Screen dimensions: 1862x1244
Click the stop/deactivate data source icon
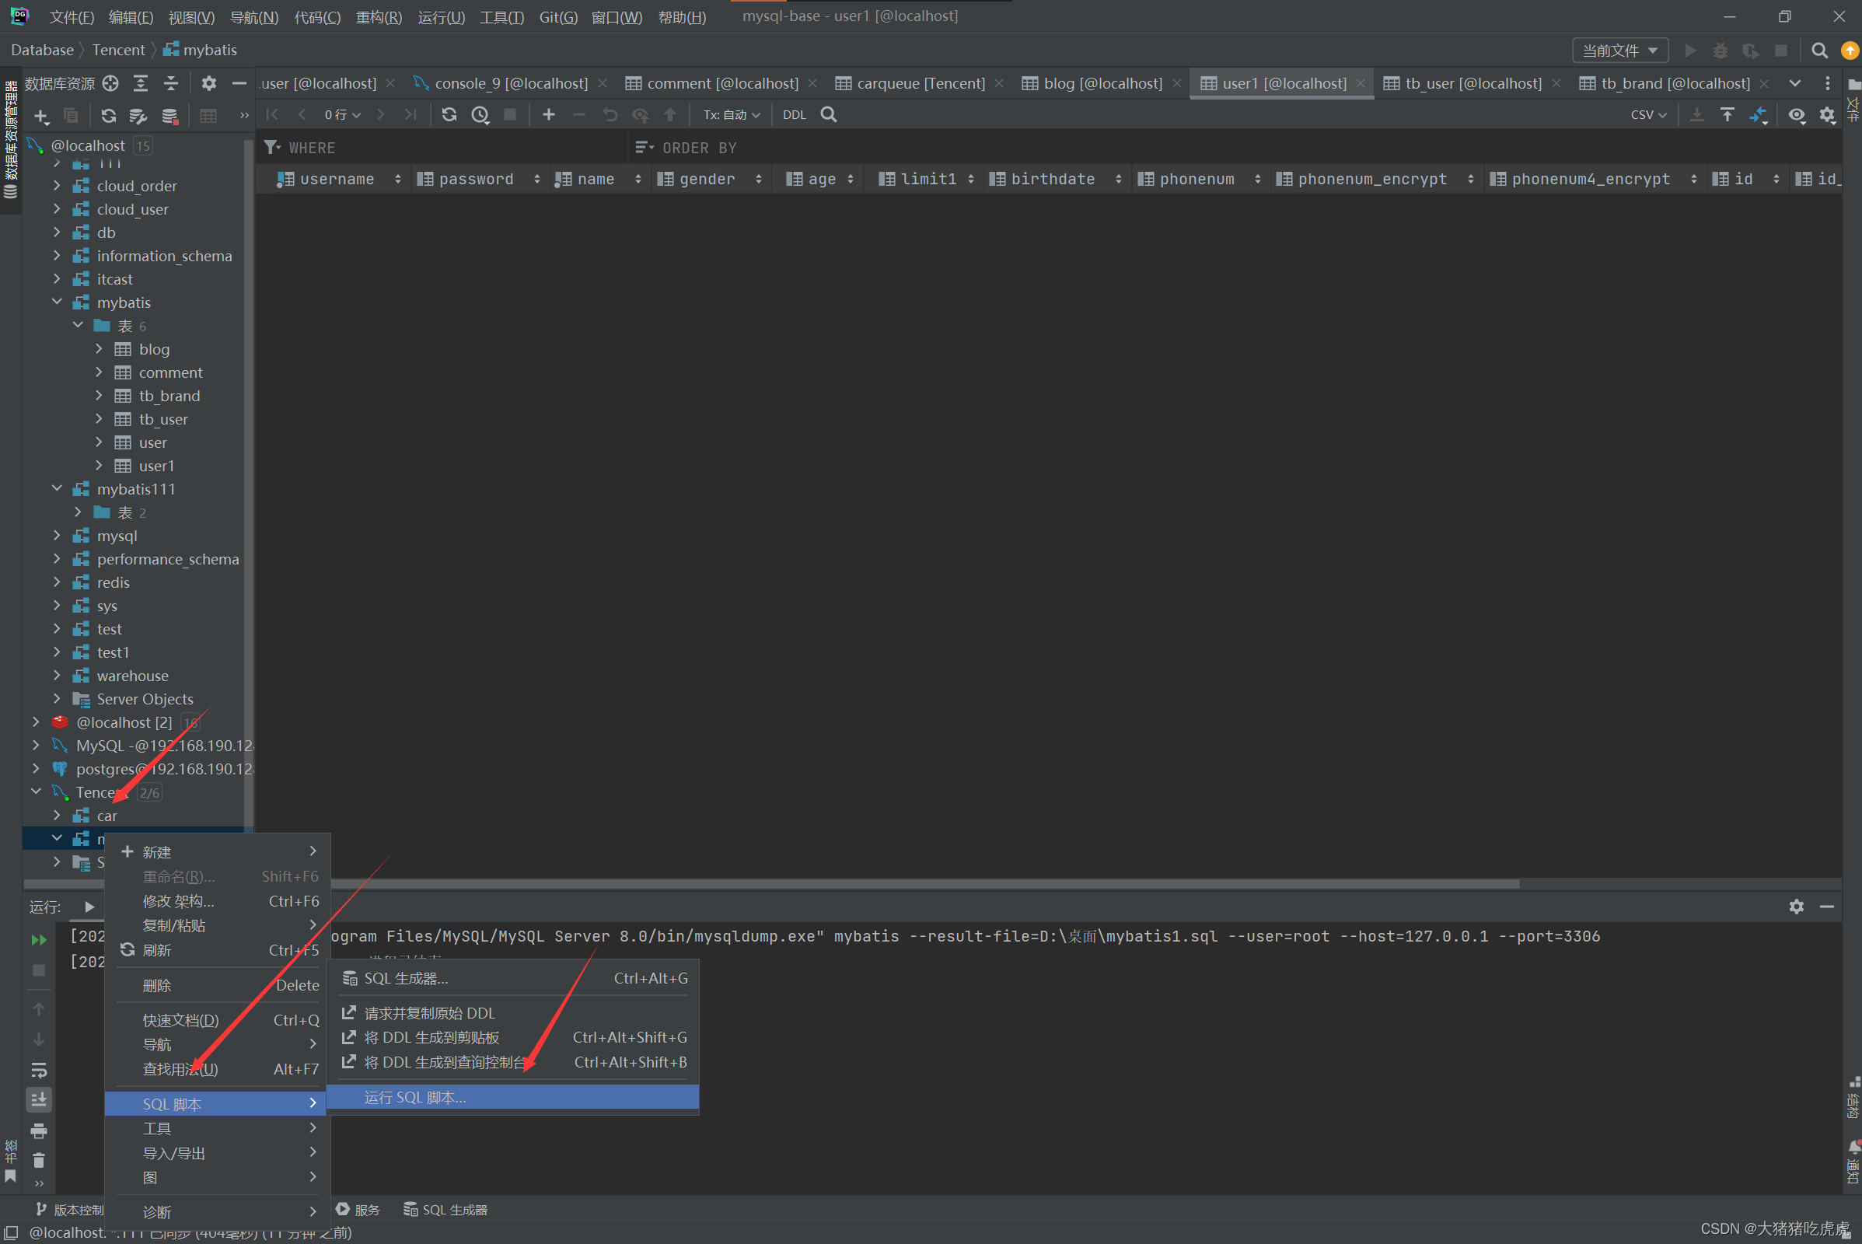169,116
